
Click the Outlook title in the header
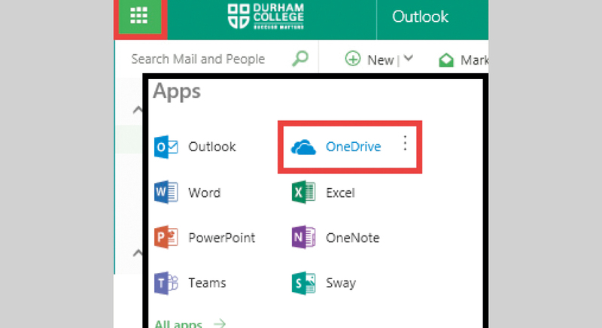tap(420, 17)
